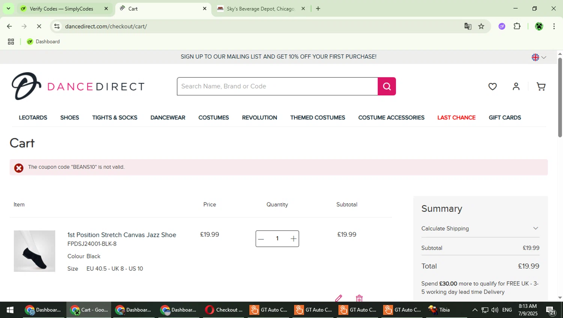Open the DANCEWEAR menu

(x=168, y=118)
